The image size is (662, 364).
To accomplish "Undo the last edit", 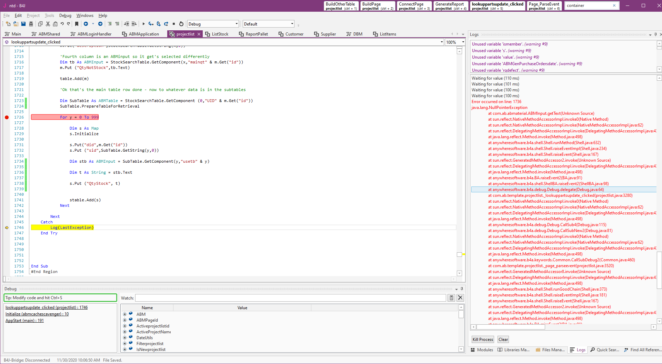I will click(62, 24).
